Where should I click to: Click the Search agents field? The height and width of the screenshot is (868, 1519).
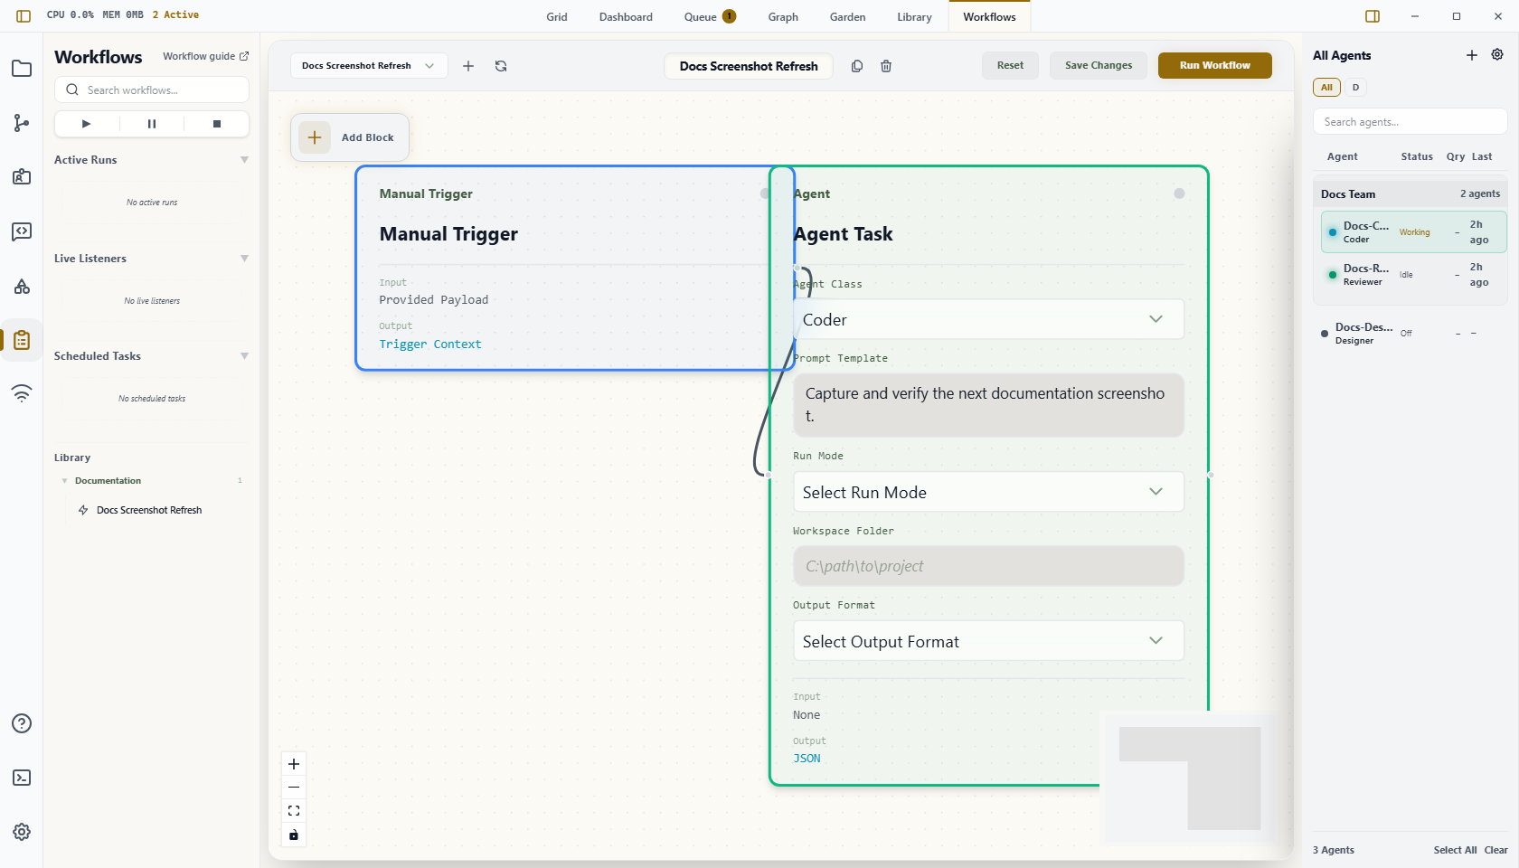1410,122
